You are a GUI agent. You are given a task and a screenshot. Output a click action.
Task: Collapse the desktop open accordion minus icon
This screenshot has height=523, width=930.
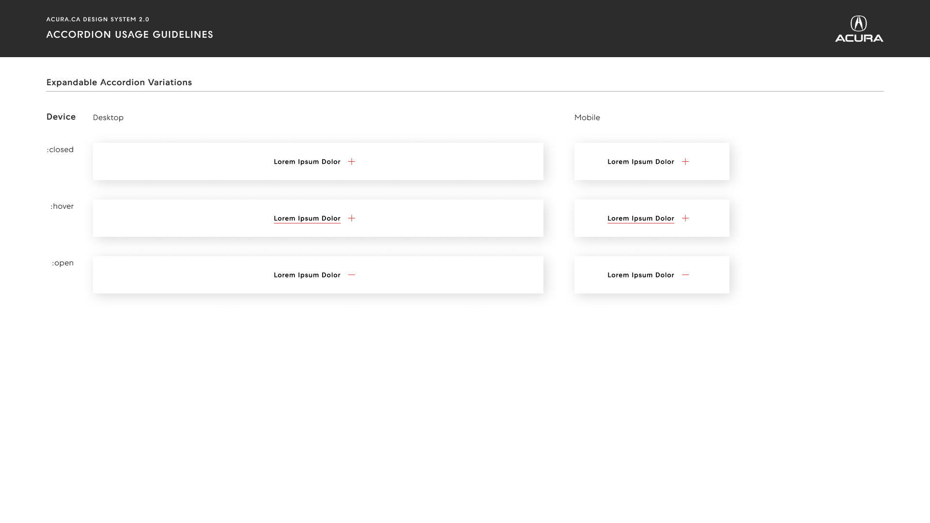pyautogui.click(x=352, y=275)
